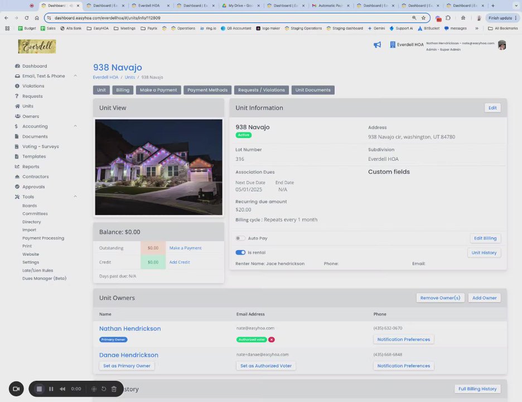Click the Add Credit link
Viewport: 522px width, 402px height.
pyautogui.click(x=180, y=262)
